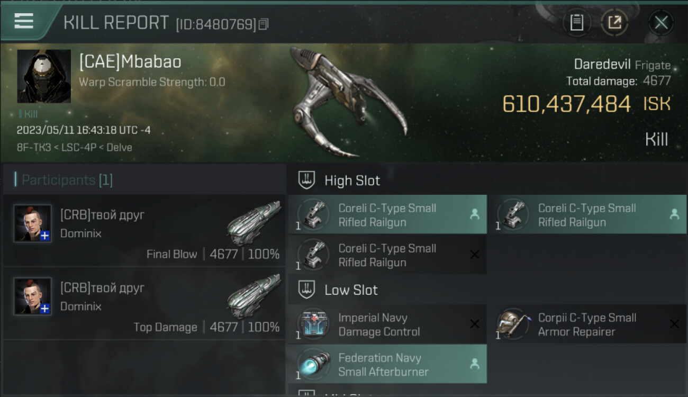Toggle X mark on third Coreli Railgun
Viewport: 688px width, 397px height.
(x=475, y=255)
